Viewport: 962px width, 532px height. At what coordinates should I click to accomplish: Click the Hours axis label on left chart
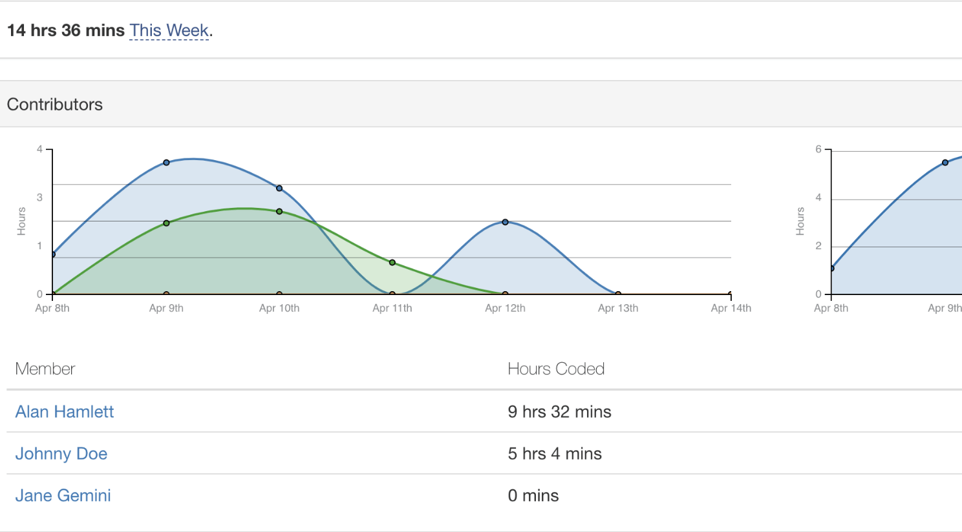tap(21, 221)
